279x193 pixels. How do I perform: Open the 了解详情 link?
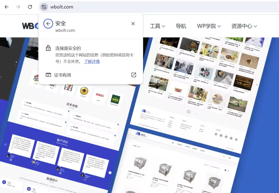pyautogui.click(x=92, y=62)
